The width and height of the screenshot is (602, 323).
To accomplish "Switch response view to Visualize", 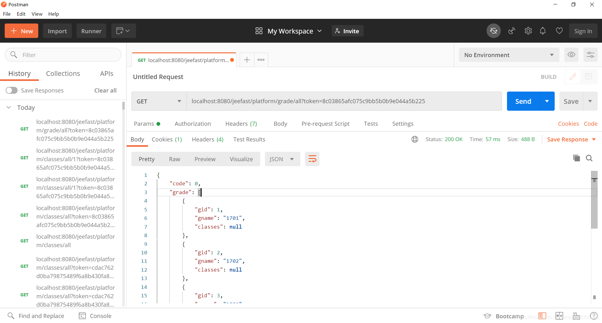I will tap(241, 159).
